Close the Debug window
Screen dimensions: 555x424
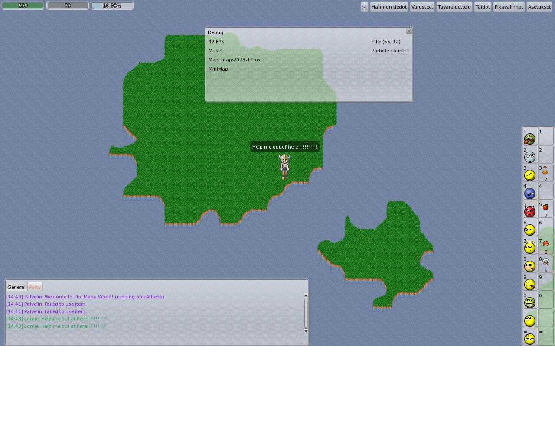[x=409, y=31]
